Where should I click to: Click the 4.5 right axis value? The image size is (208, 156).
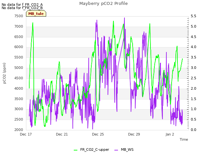[193, 37]
